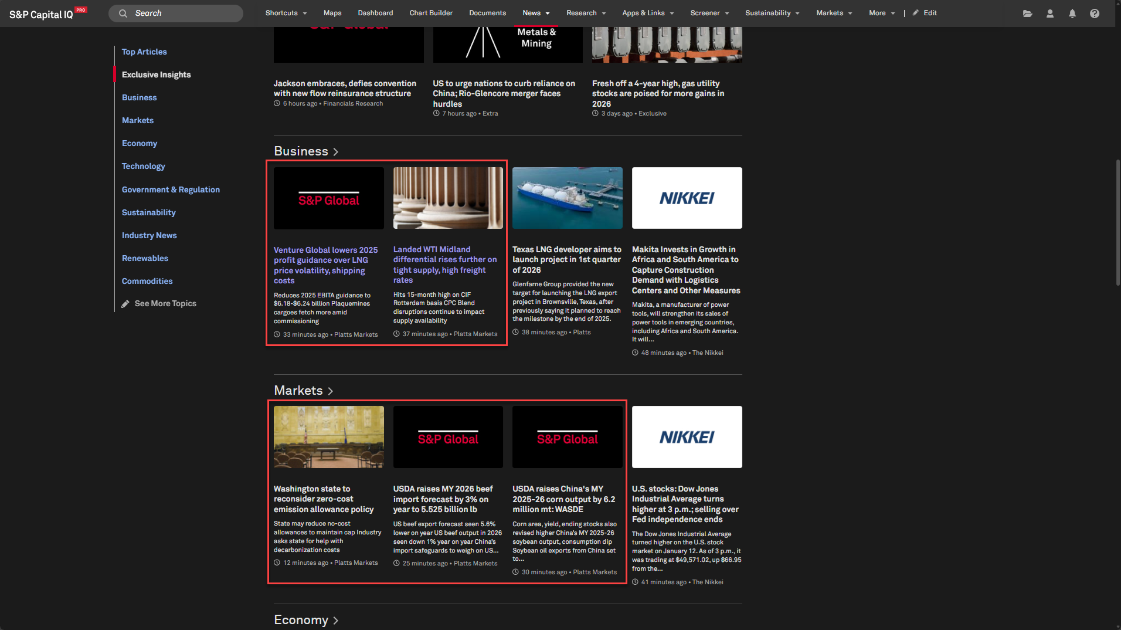Jump to Sustainability in the sidebar
The image size is (1121, 630).
(149, 212)
